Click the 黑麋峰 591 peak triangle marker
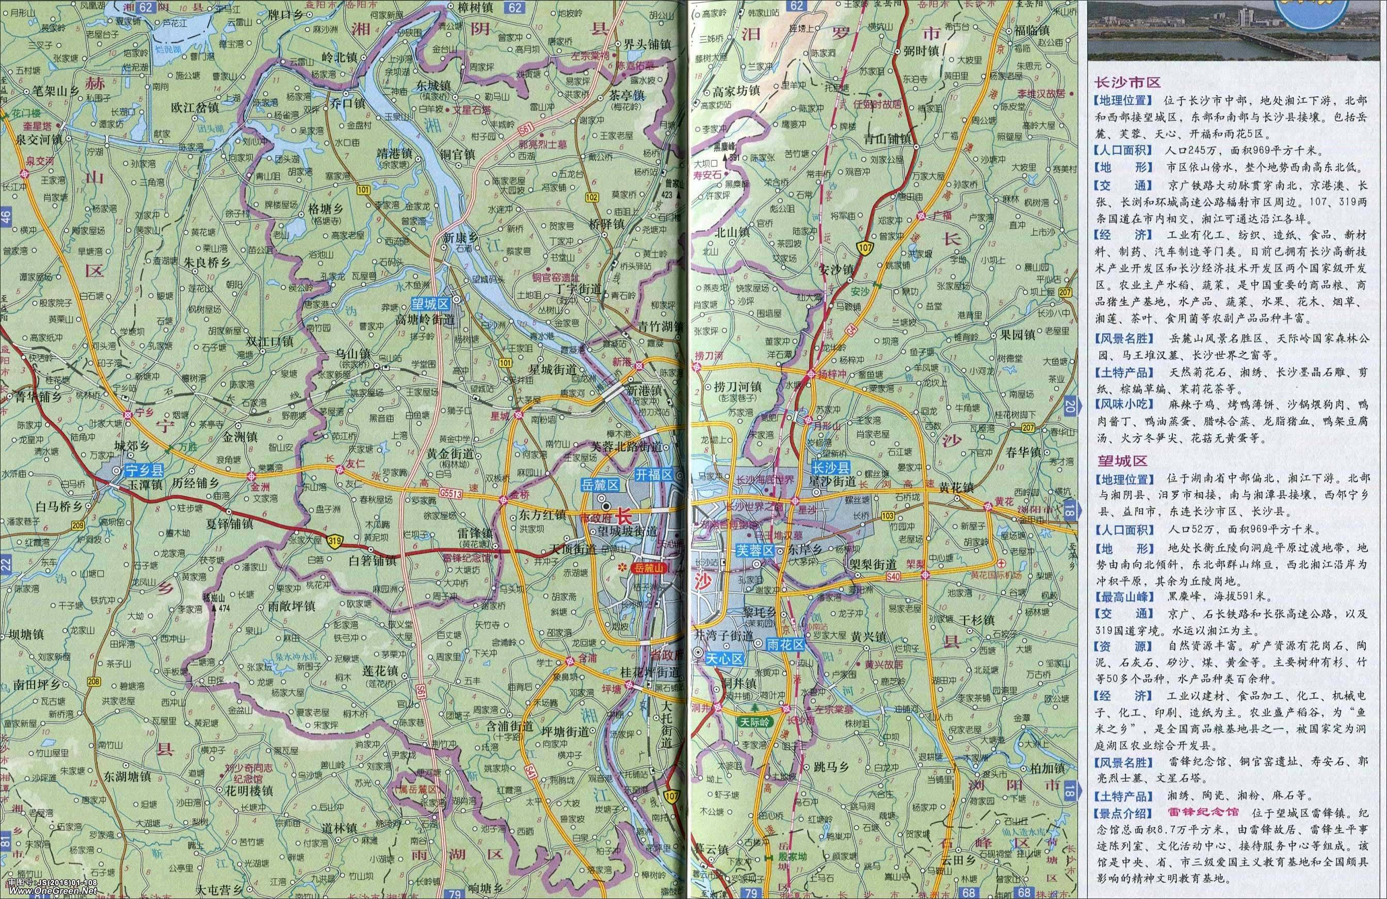1387x899 pixels. (x=726, y=157)
